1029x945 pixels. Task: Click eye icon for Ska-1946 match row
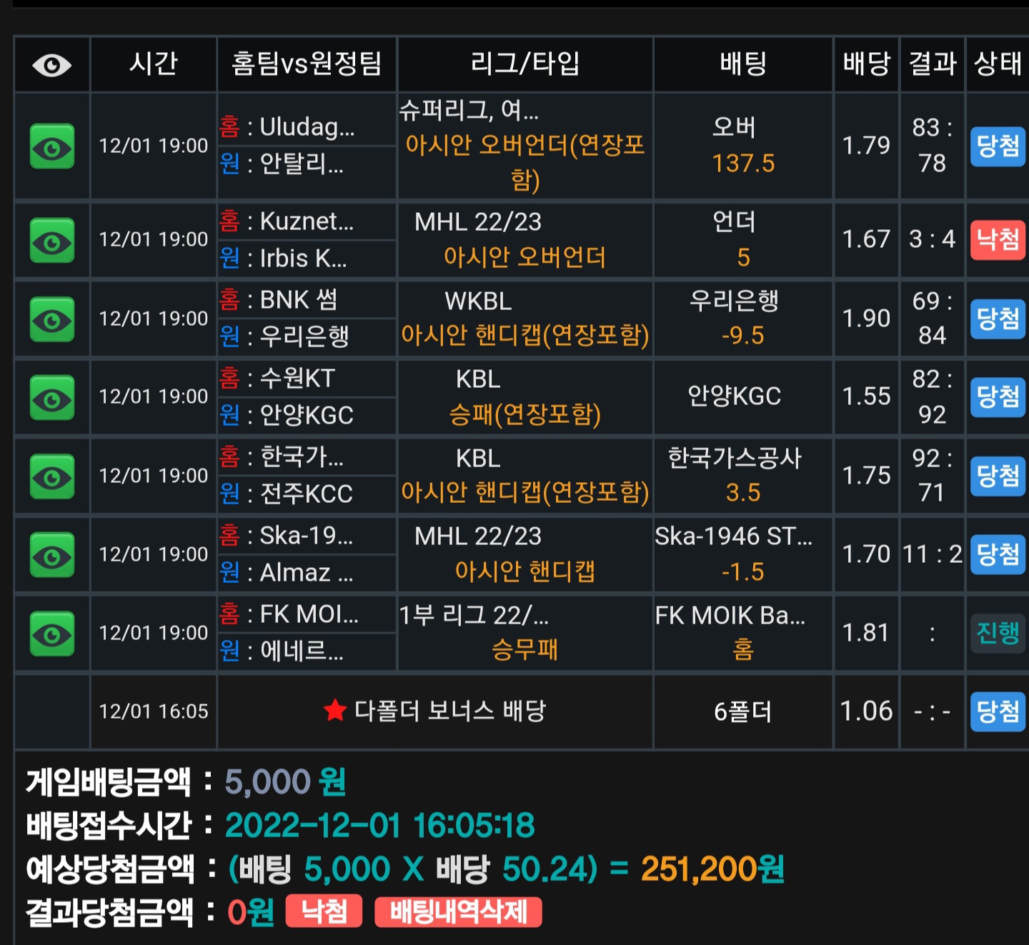(x=52, y=555)
